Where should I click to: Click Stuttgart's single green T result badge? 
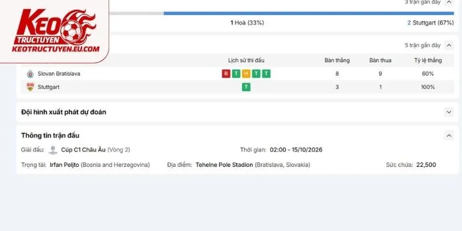[x=246, y=87]
